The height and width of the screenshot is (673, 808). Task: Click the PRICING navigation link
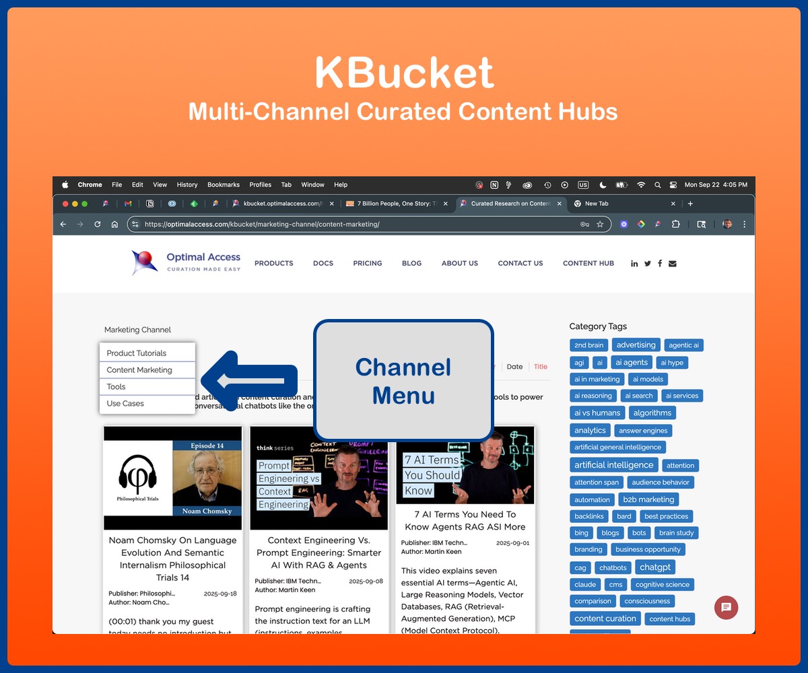point(367,263)
